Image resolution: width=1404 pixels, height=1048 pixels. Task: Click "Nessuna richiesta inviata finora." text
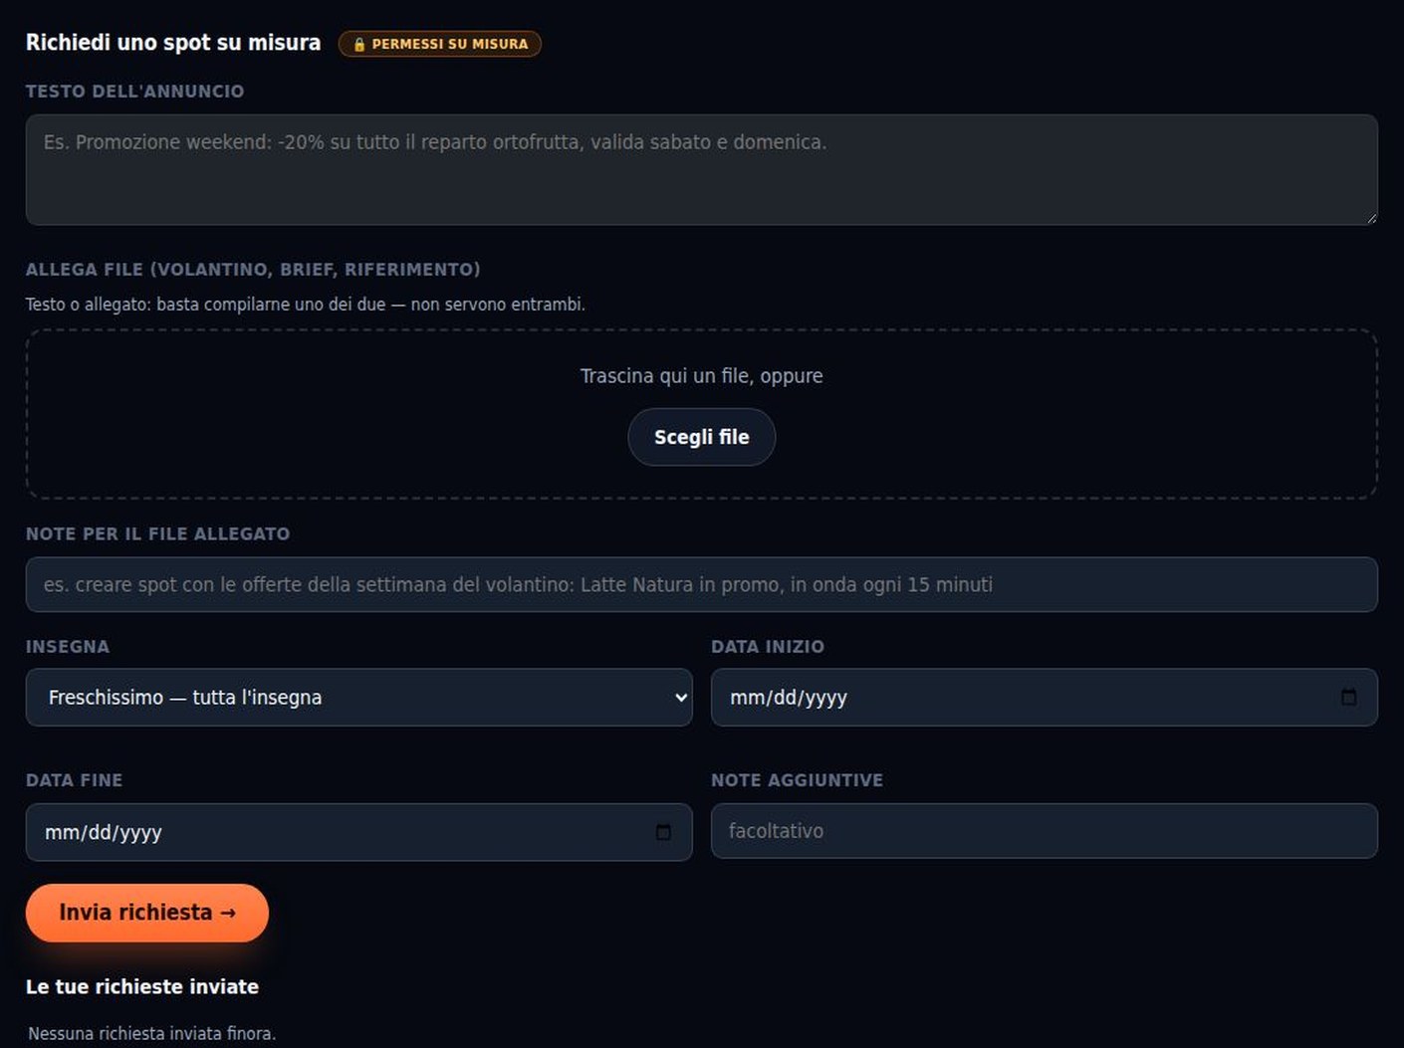[x=151, y=1033]
